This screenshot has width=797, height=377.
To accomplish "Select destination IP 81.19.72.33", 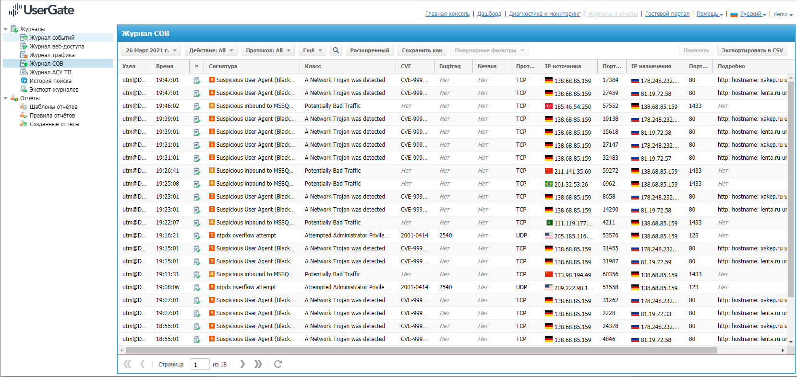I will click(x=656, y=314).
